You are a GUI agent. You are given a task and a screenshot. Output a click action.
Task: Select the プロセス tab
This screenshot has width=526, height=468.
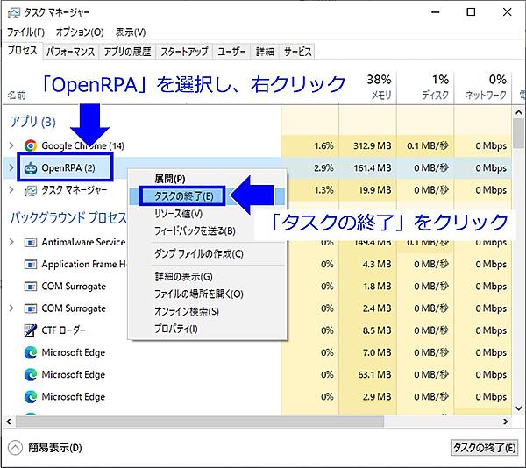pyautogui.click(x=22, y=51)
